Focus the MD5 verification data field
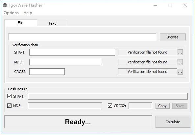Screen dimensions: 195x135 point(65,62)
